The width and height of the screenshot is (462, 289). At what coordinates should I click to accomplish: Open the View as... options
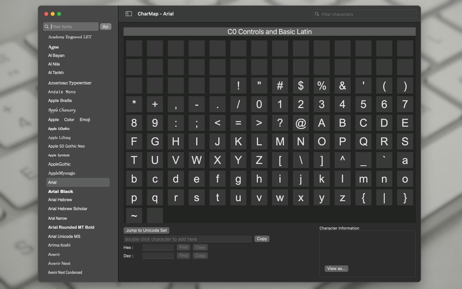[x=336, y=268]
